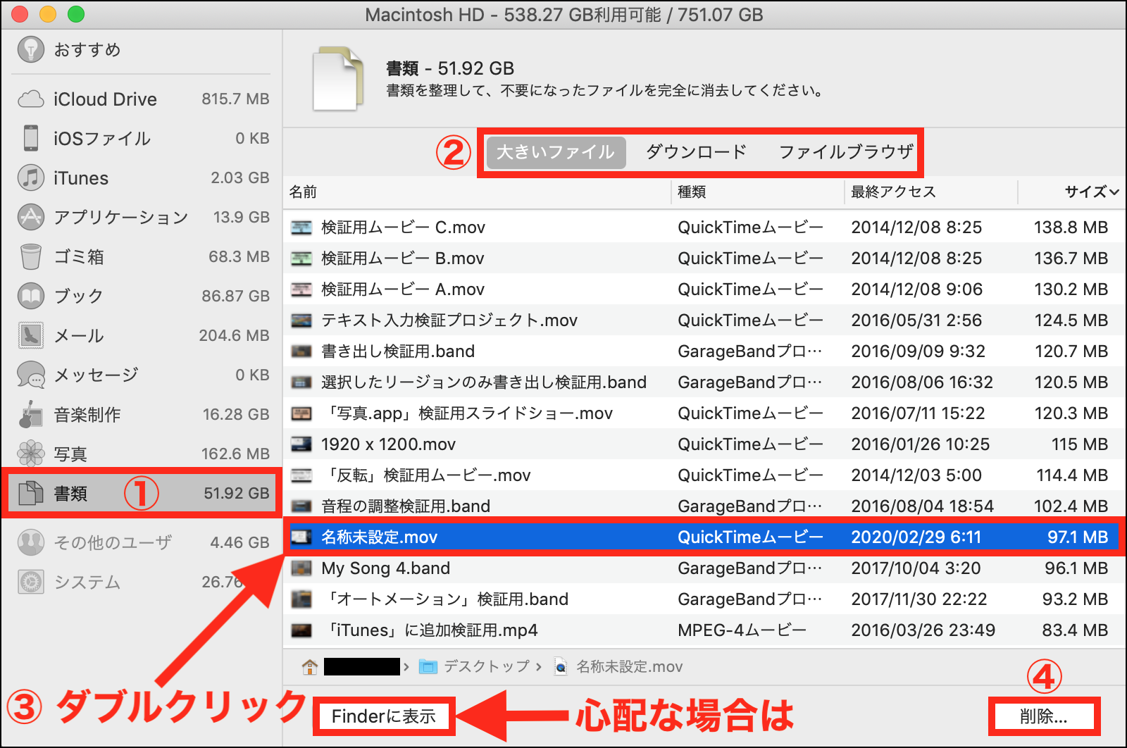Click the thumbnail icon of My Song 4.band
This screenshot has height=748, width=1127.
point(301,568)
